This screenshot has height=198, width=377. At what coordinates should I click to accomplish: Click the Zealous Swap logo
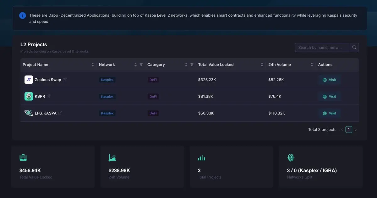[x=29, y=80]
